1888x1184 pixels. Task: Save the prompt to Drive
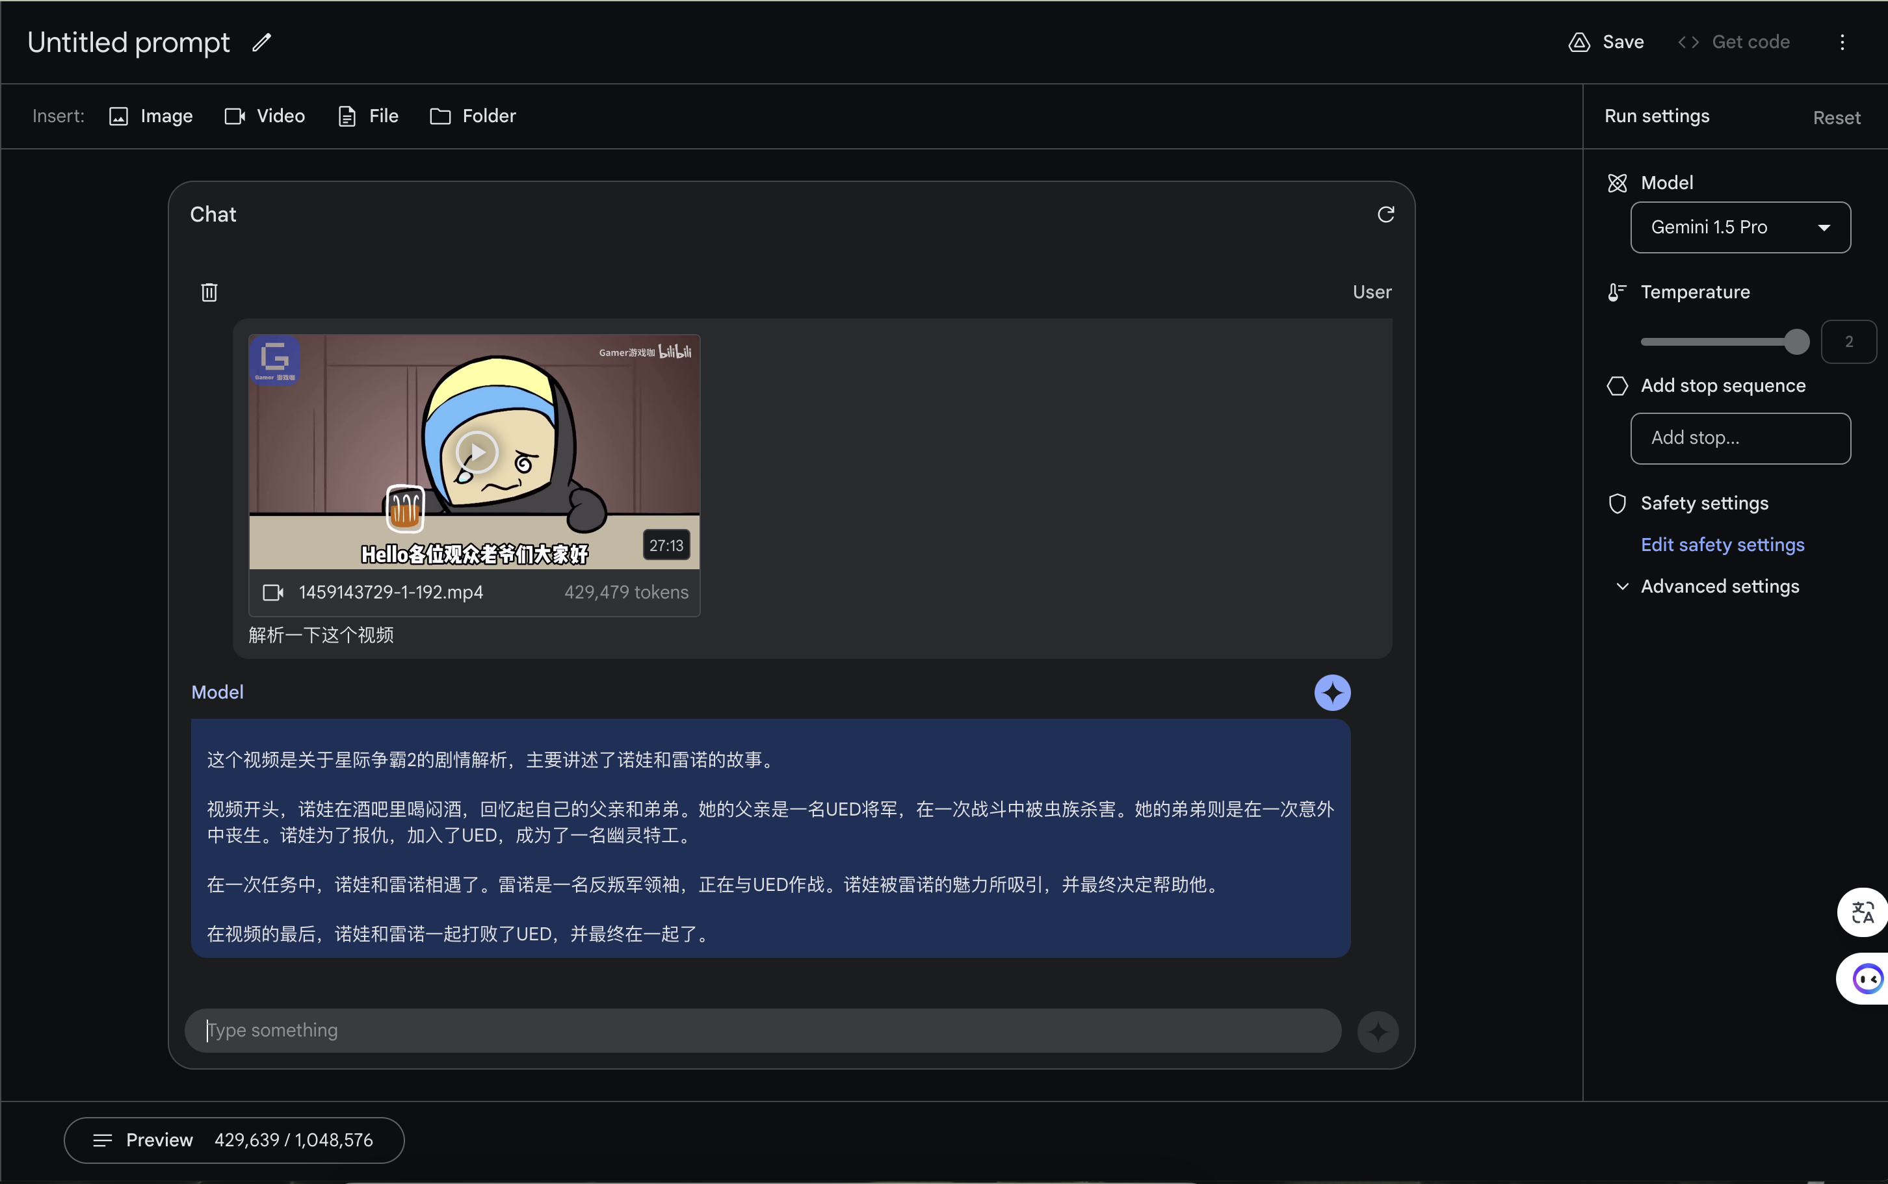click(x=1606, y=42)
